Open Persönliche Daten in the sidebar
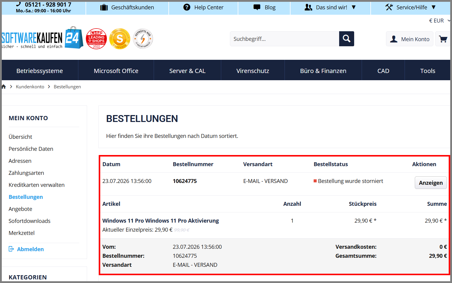Viewport: 452px width, 283px height. [31, 149]
